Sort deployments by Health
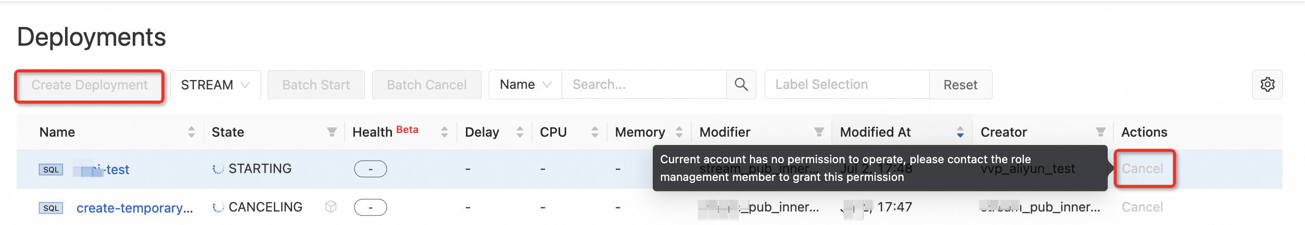The image size is (1305, 225). (x=444, y=133)
